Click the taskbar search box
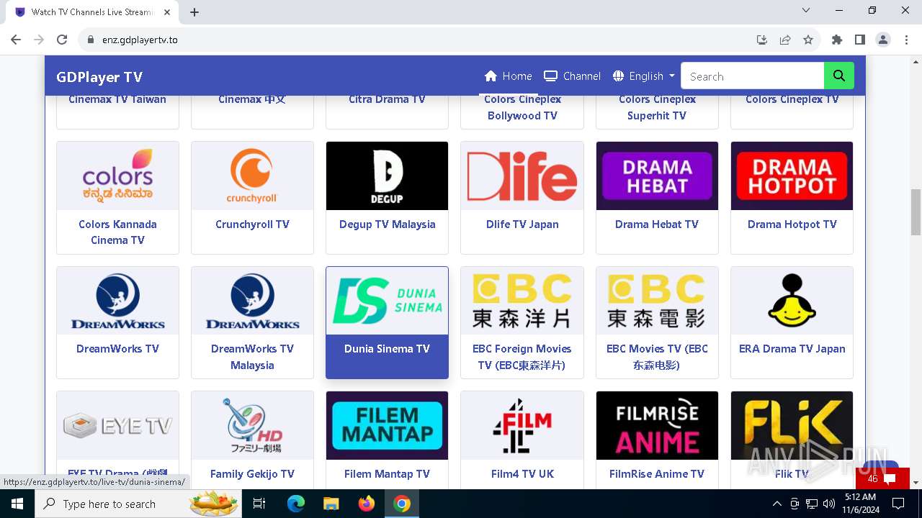922x518 pixels. coord(139,504)
